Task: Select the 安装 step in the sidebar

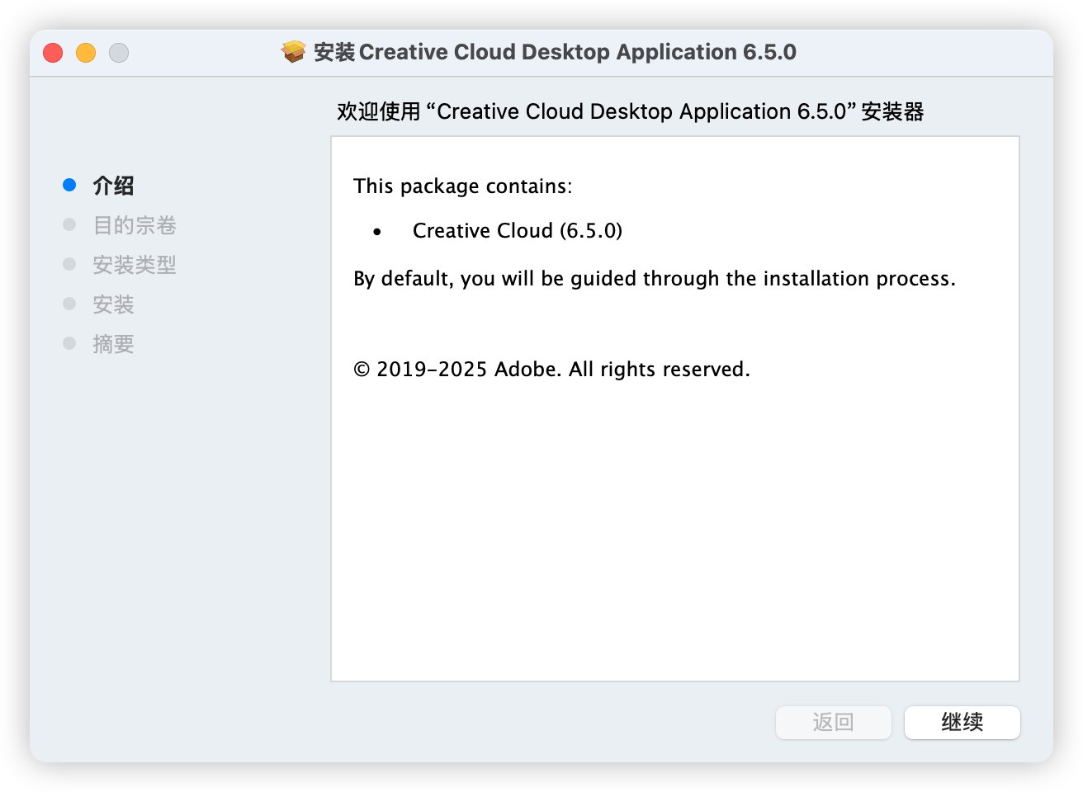Action: click(x=113, y=304)
